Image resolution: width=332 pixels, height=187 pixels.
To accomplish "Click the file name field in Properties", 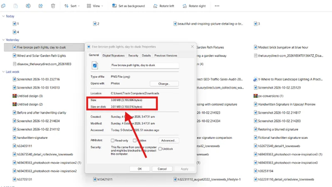I will pos(145,65).
